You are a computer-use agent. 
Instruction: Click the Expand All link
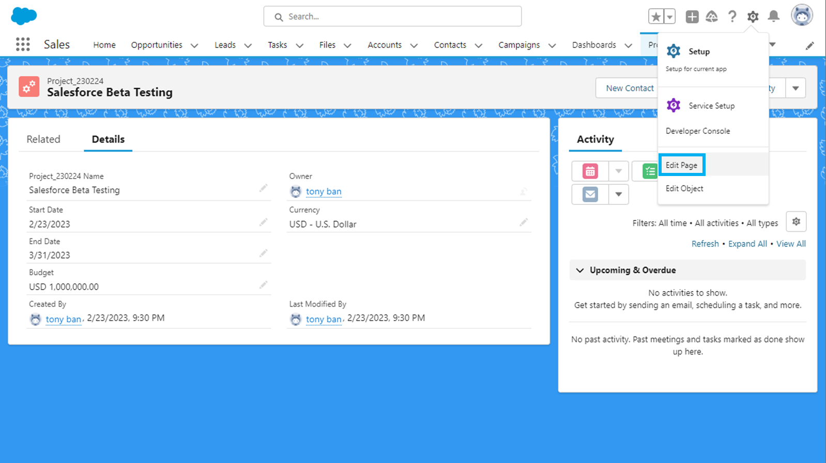coord(747,244)
